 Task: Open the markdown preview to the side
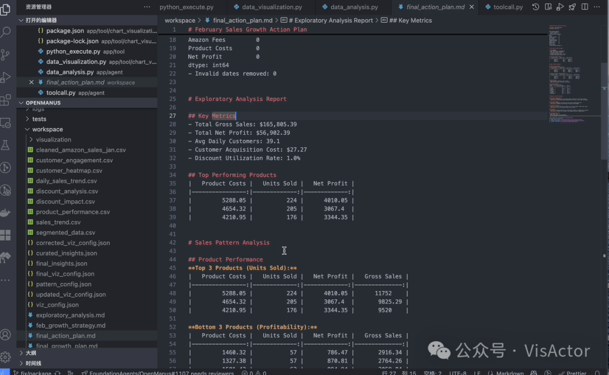pos(548,7)
